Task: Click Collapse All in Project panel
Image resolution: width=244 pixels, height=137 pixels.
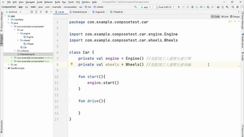Action: [x=41, y=12]
